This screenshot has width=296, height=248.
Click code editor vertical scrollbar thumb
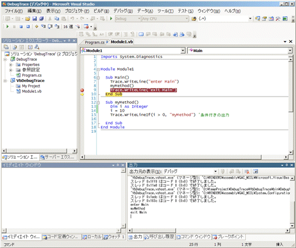291,86
